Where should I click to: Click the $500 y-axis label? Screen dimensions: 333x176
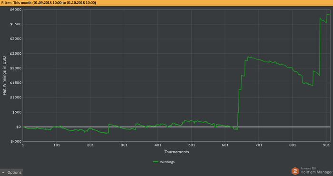(17, 112)
